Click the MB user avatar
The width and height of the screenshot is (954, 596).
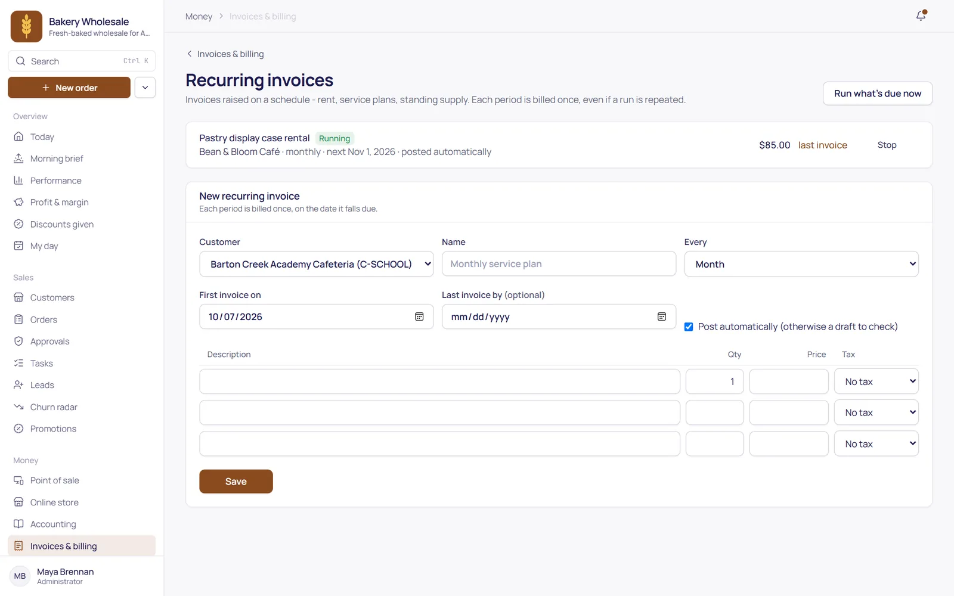tap(20, 576)
